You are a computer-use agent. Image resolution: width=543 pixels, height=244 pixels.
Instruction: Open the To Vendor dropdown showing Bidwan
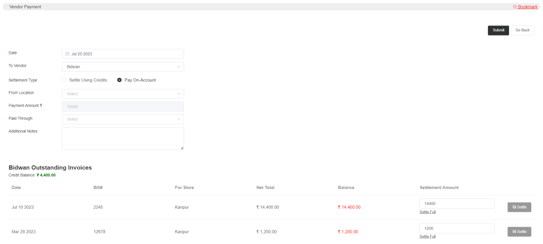123,67
